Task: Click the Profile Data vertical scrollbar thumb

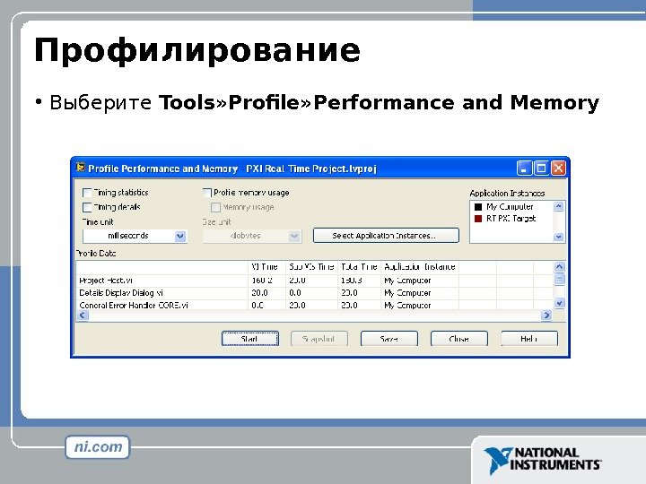Action: click(x=559, y=279)
